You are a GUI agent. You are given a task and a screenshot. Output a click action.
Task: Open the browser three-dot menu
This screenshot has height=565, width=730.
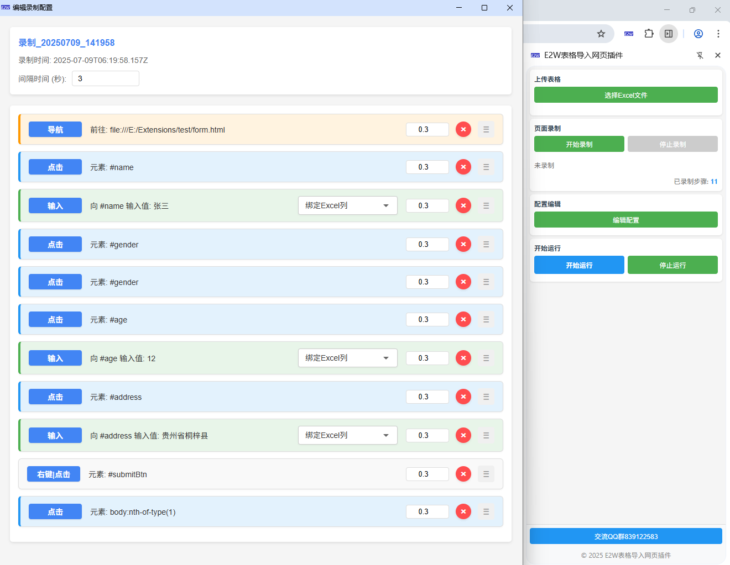tap(718, 34)
